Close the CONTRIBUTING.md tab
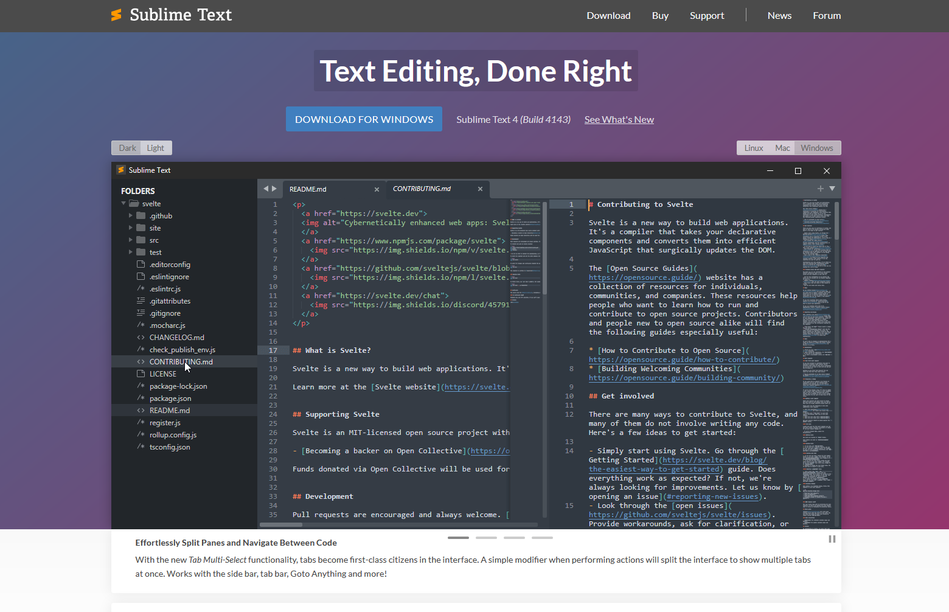The width and height of the screenshot is (949, 612). pyautogui.click(x=480, y=189)
